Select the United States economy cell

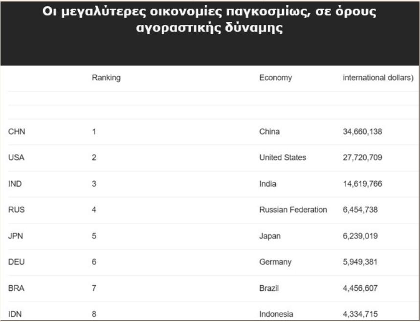(283, 157)
